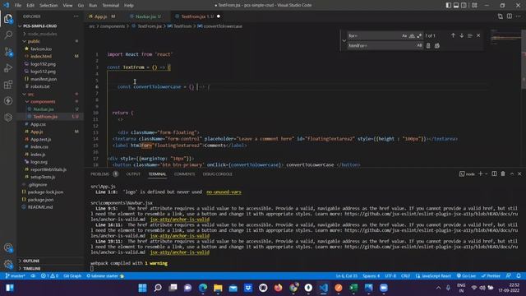Open Windows Start button on taskbar
Viewport: 526px width, 296px height.
point(142,288)
